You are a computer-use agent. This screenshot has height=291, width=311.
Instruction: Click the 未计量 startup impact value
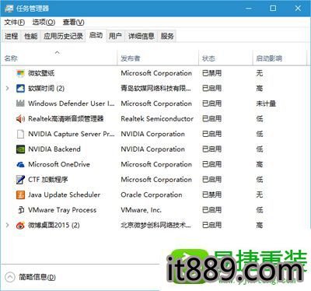[x=266, y=103]
